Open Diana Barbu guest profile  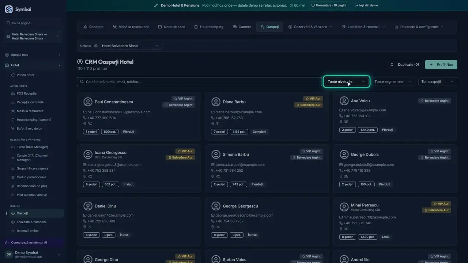(267, 116)
